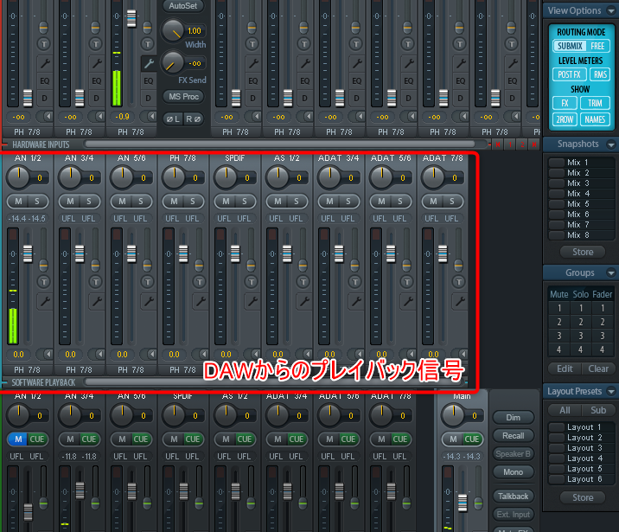Mute the AN 1/2 software playback channel
The height and width of the screenshot is (532, 619).
[18, 202]
